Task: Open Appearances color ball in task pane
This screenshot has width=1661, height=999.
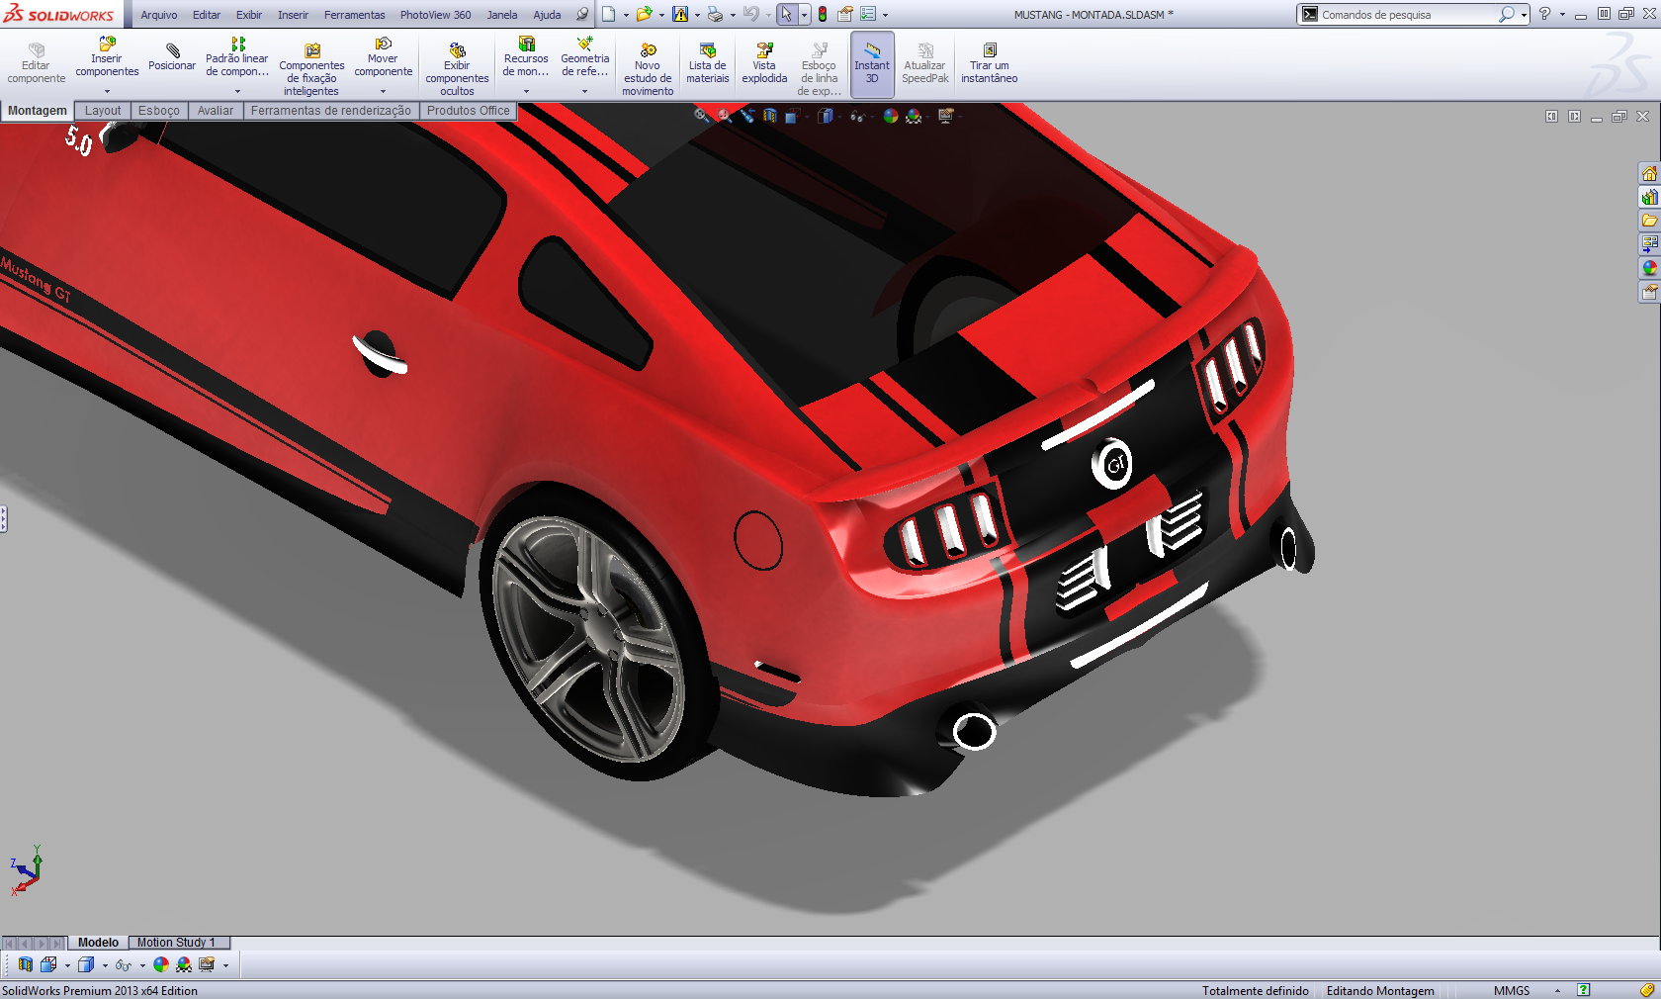Action: point(1649,268)
